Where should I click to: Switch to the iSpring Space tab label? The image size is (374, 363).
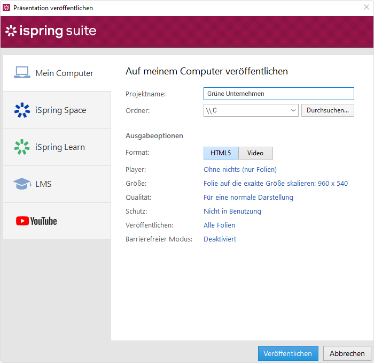[60, 110]
